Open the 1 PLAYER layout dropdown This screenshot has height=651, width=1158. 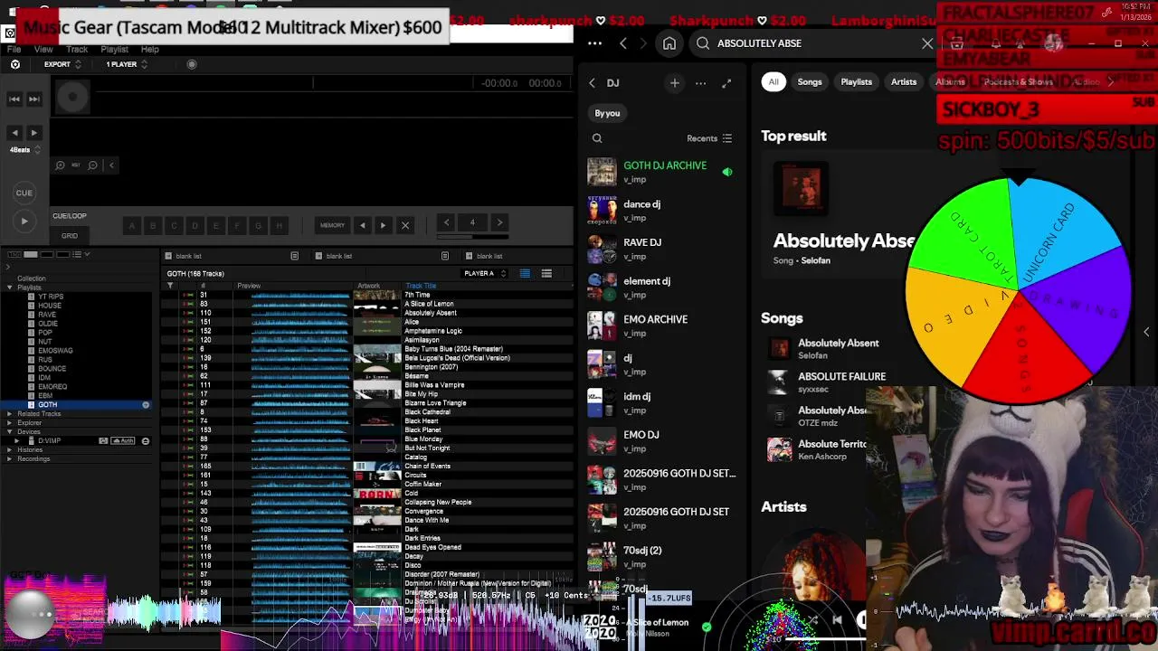[x=126, y=64]
